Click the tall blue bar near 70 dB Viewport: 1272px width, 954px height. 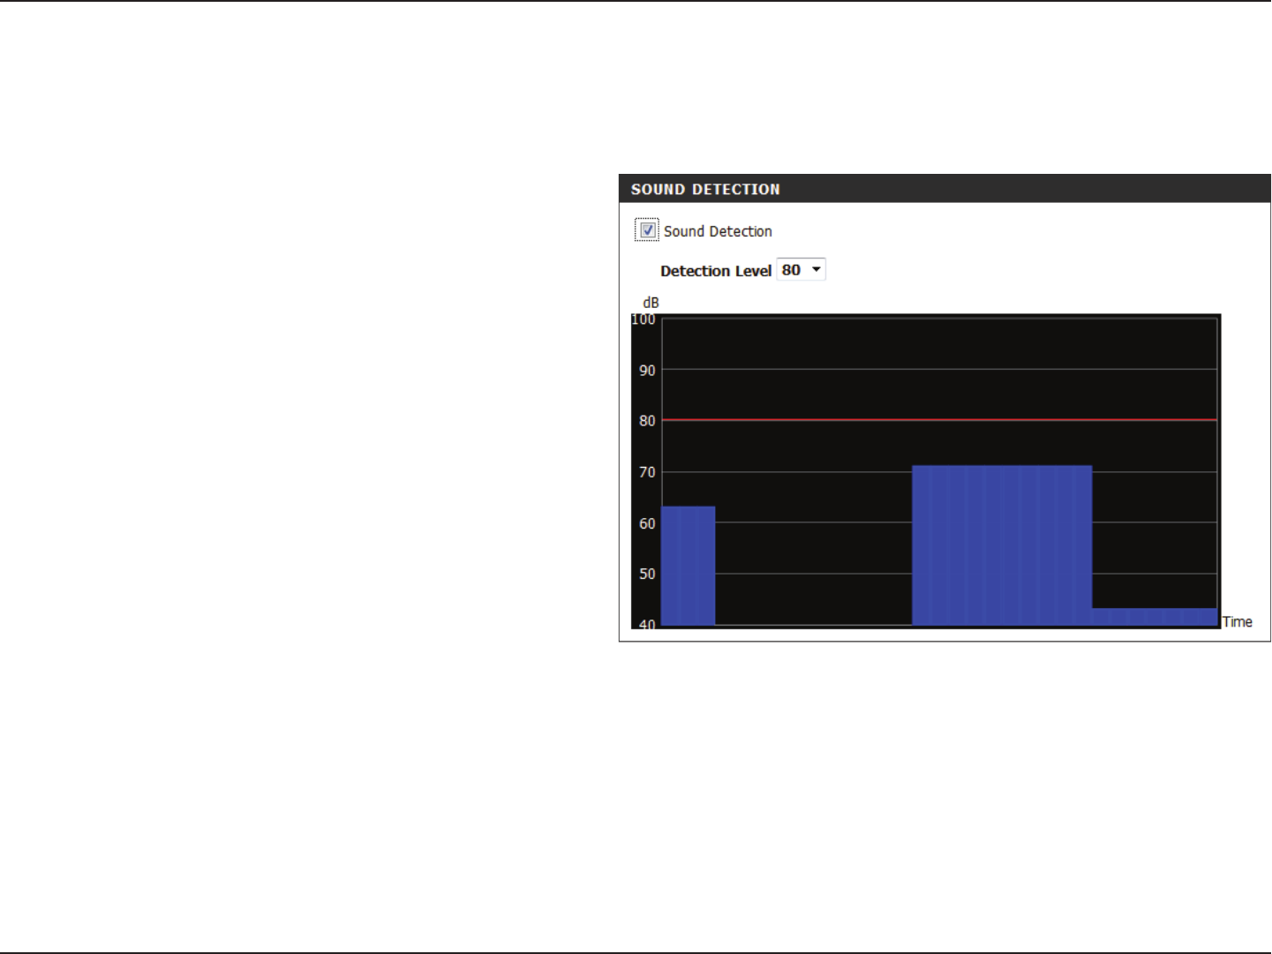1002,545
